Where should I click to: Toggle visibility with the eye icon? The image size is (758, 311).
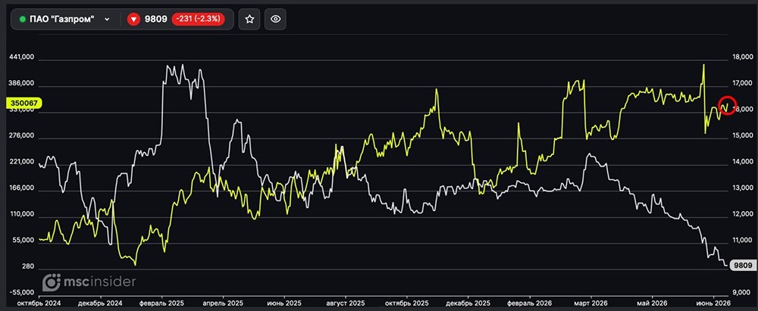tap(276, 20)
